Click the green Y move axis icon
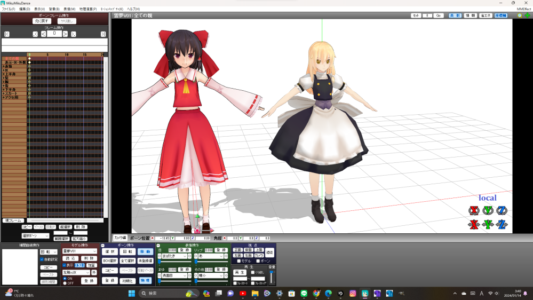This screenshot has height=300, width=533. tap(488, 225)
